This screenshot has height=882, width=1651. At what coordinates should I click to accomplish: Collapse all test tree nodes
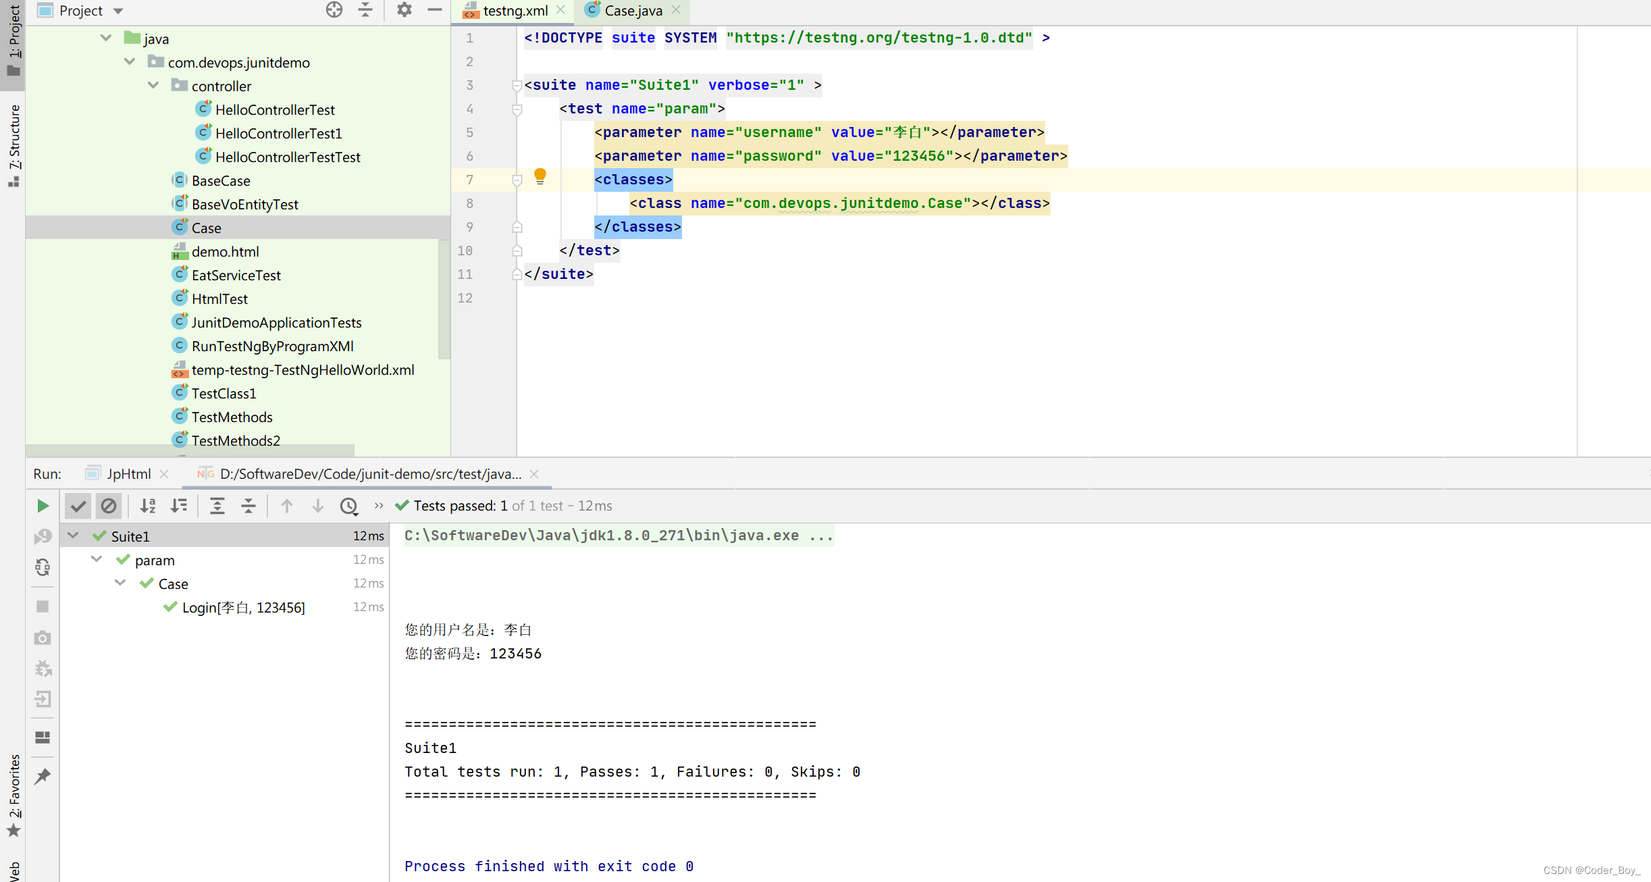(x=248, y=506)
